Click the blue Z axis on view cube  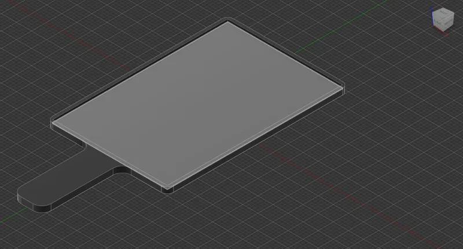[432, 16]
